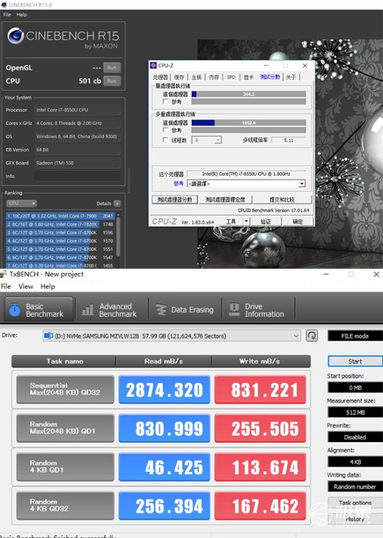Toggle multi-thread 參考 reference checkbox in CPU-Z
Viewport: 383px width, 538px height.
point(165,130)
